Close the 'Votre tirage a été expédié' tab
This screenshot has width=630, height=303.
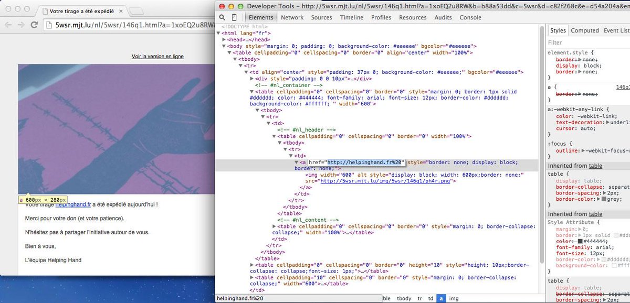click(x=120, y=11)
